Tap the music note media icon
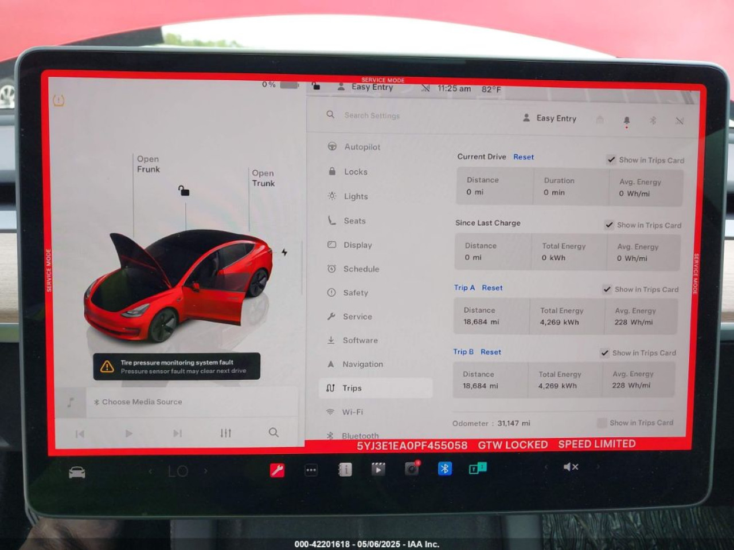This screenshot has width=734, height=550. point(71,402)
